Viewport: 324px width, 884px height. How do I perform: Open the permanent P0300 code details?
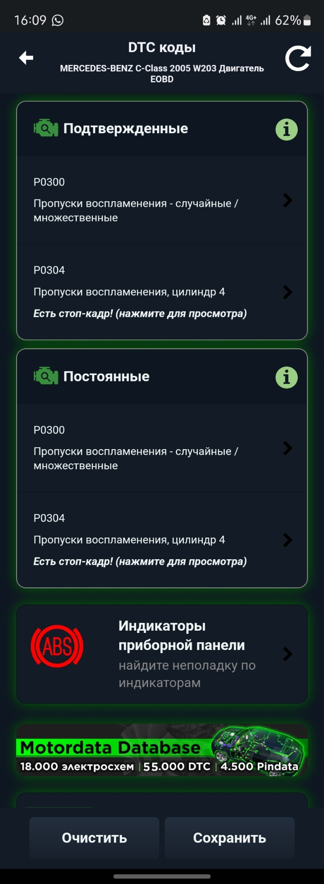[x=162, y=448]
